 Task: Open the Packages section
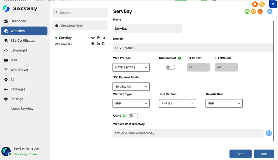[24, 89]
